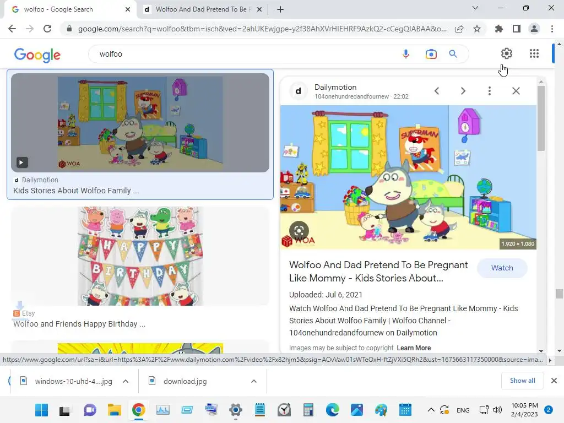Open Google quick settings gear
This screenshot has height=423, width=564.
(x=507, y=53)
